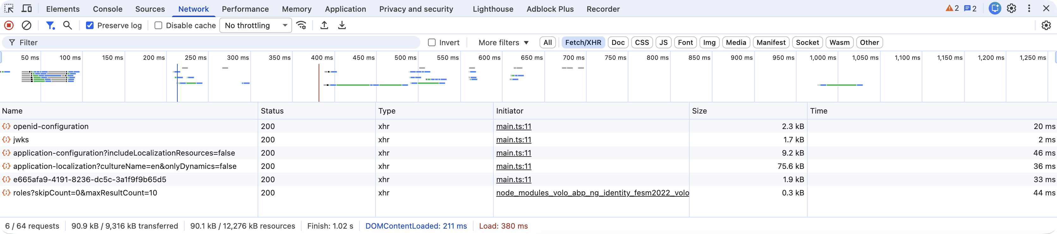Toggle the device toolbar icon
Screen dimensions: 1057x234
(27, 9)
